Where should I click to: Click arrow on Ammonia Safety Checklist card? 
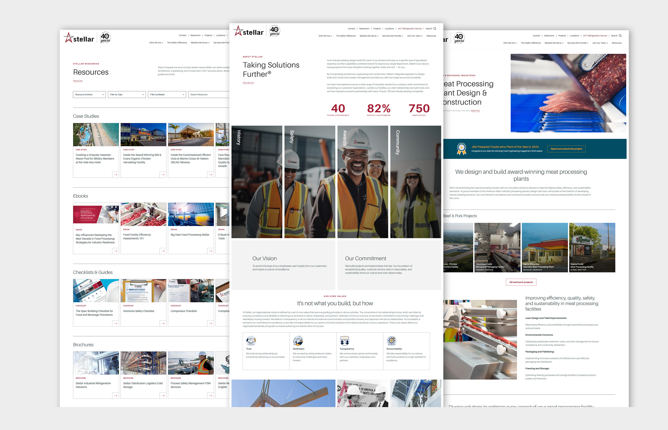click(x=163, y=323)
